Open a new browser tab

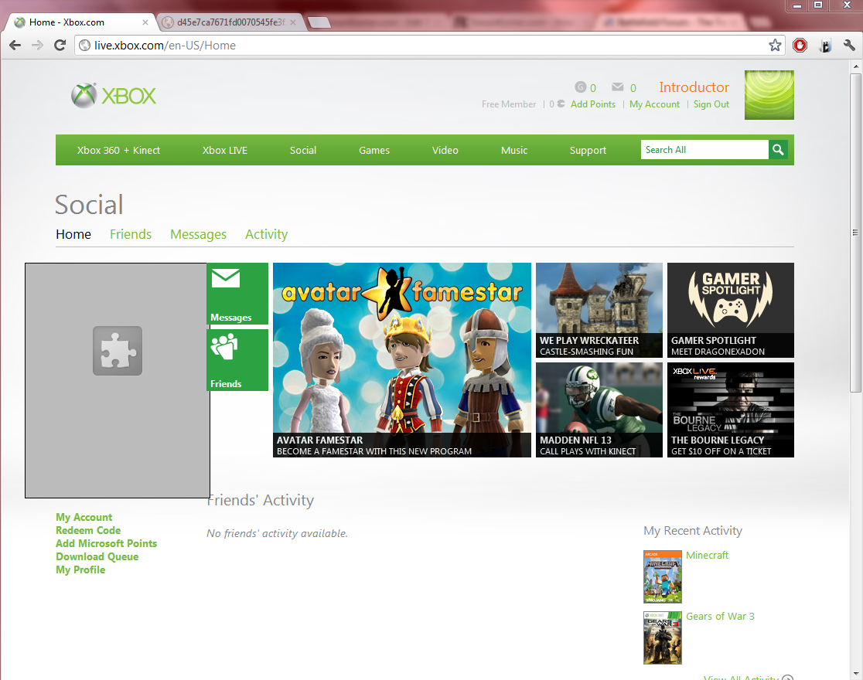319,22
